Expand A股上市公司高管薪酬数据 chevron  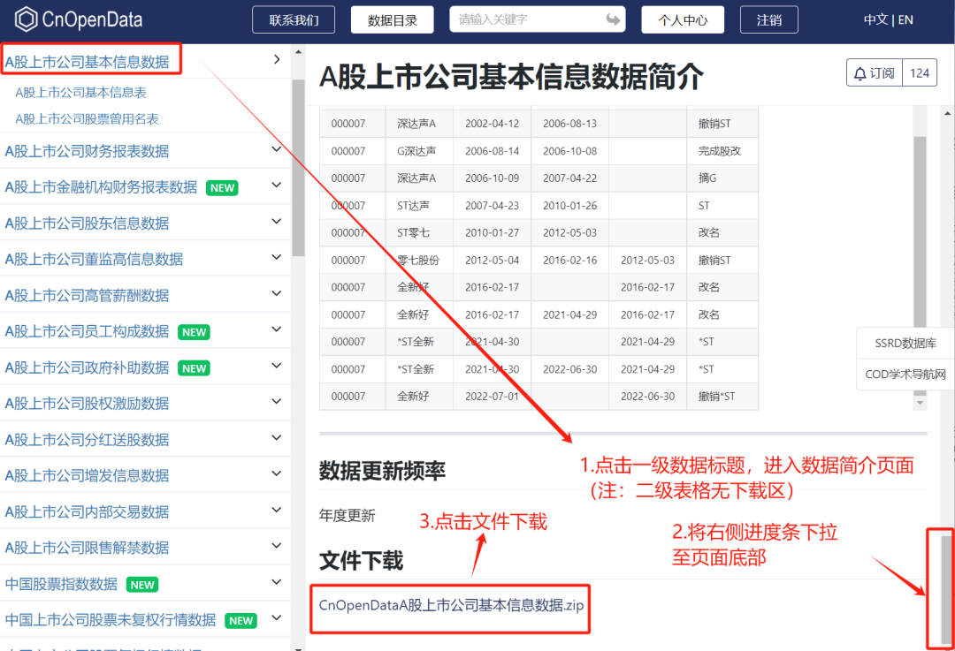pos(277,294)
